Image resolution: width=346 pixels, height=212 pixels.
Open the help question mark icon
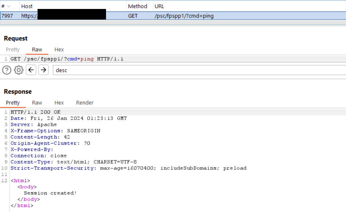pos(7,70)
